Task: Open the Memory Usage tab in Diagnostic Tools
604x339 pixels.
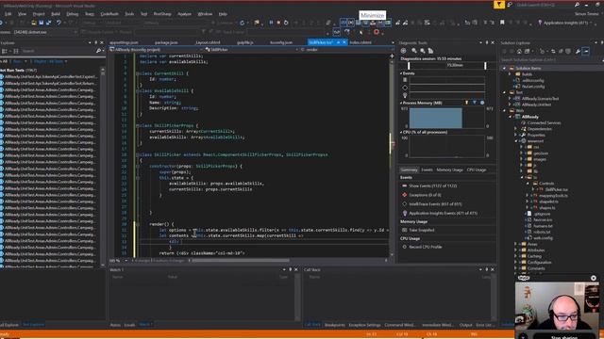Action: (449, 169)
